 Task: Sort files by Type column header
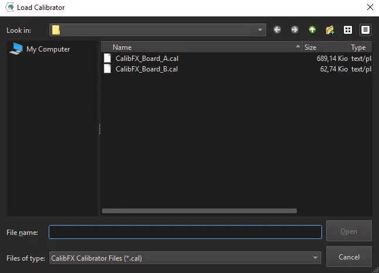click(x=358, y=47)
